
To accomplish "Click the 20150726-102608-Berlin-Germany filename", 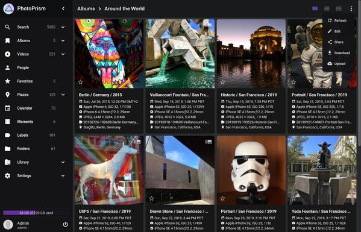I will pyautogui.click(x=111, y=122).
